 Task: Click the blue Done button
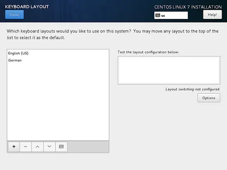pyautogui.click(x=14, y=14)
